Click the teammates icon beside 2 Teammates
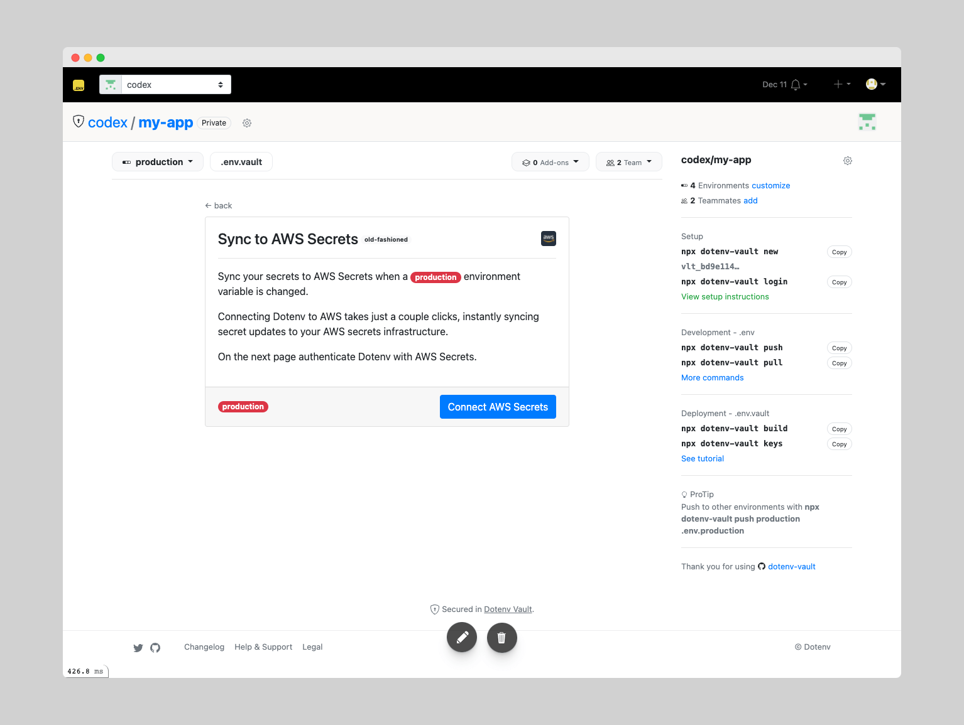The width and height of the screenshot is (964, 725). coord(684,201)
